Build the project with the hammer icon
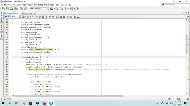 click(57, 9)
